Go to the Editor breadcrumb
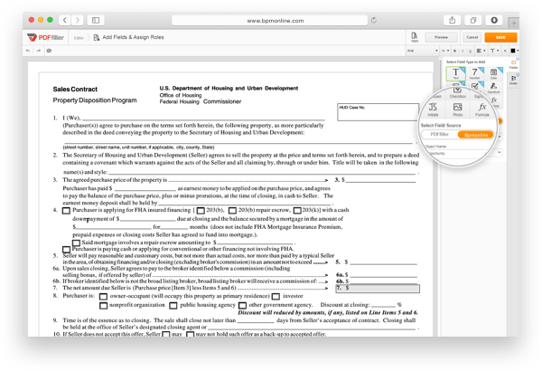542x371 pixels. 79,38
